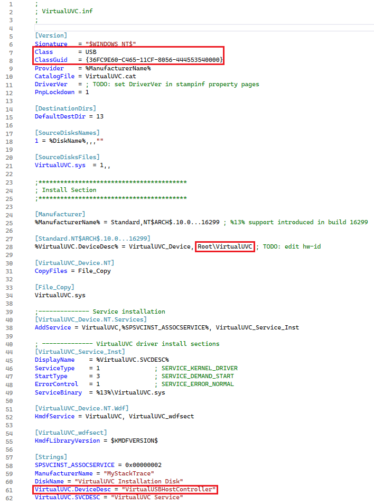374x504 pixels.
Task: Select the [Strings] section header
Action: [x=51, y=457]
